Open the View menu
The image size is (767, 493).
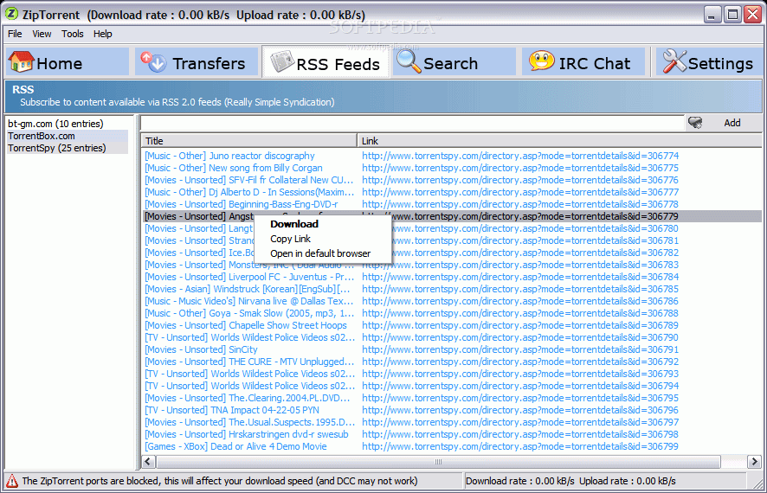point(42,34)
